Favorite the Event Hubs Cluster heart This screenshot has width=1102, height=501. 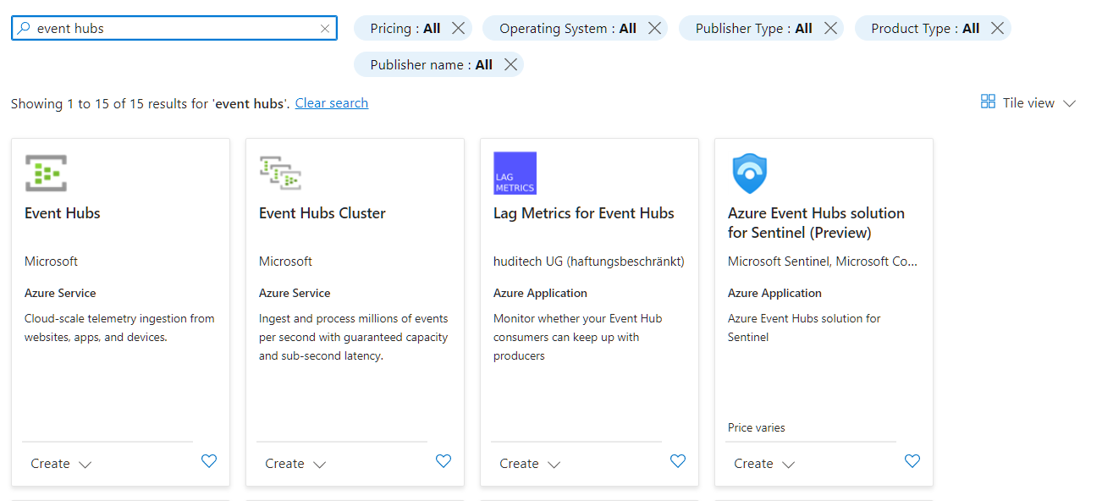click(x=444, y=461)
